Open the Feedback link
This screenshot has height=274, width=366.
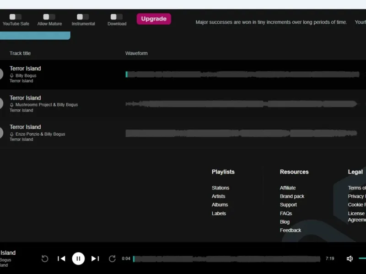[x=291, y=230]
